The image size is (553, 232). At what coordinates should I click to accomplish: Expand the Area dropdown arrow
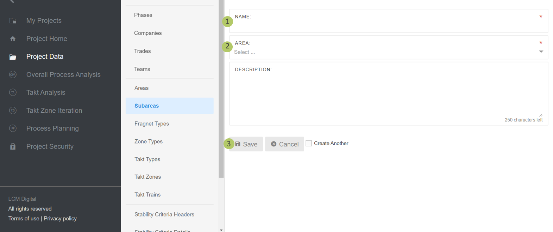[x=541, y=52]
